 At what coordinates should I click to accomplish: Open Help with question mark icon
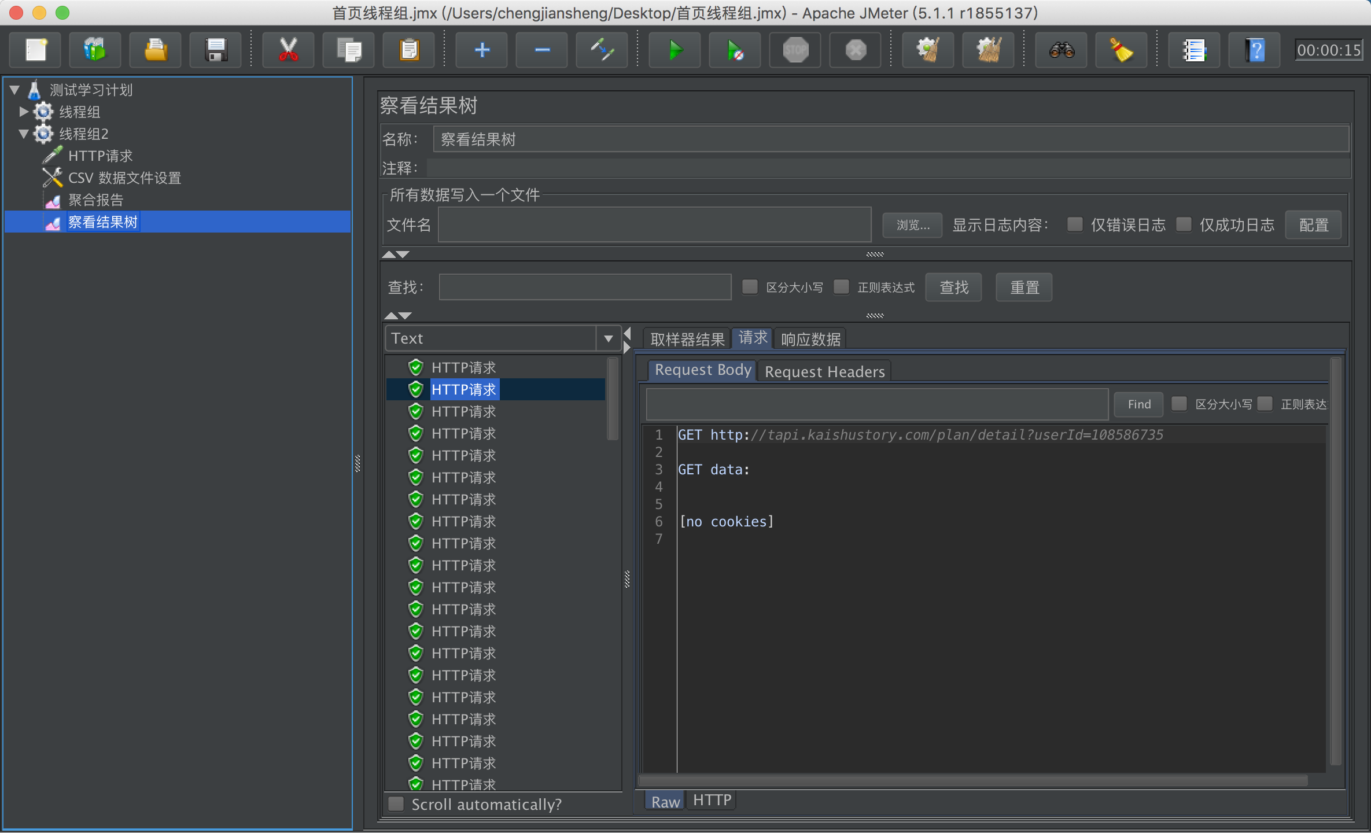pos(1254,50)
